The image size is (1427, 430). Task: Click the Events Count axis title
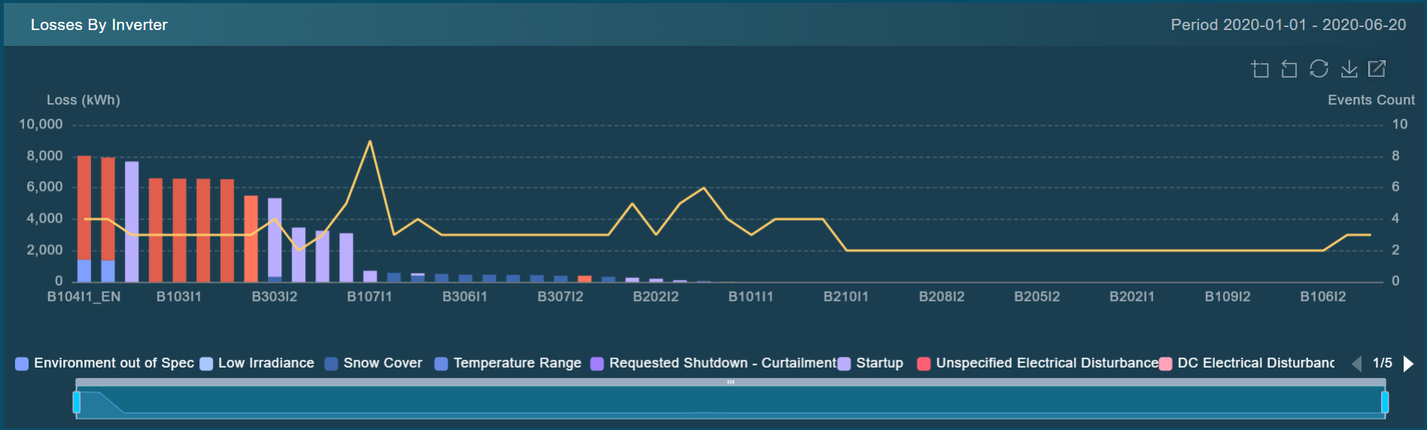coord(1371,100)
